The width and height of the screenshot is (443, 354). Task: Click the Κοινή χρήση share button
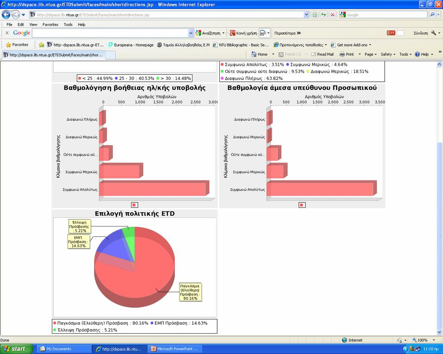243,33
